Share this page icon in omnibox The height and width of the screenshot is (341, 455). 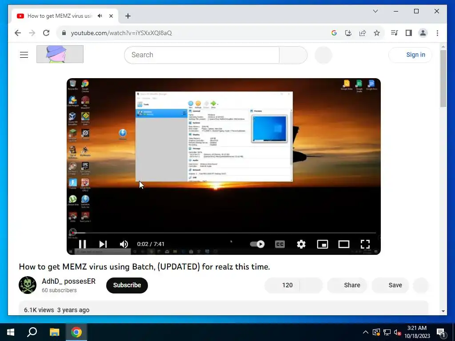(x=363, y=33)
